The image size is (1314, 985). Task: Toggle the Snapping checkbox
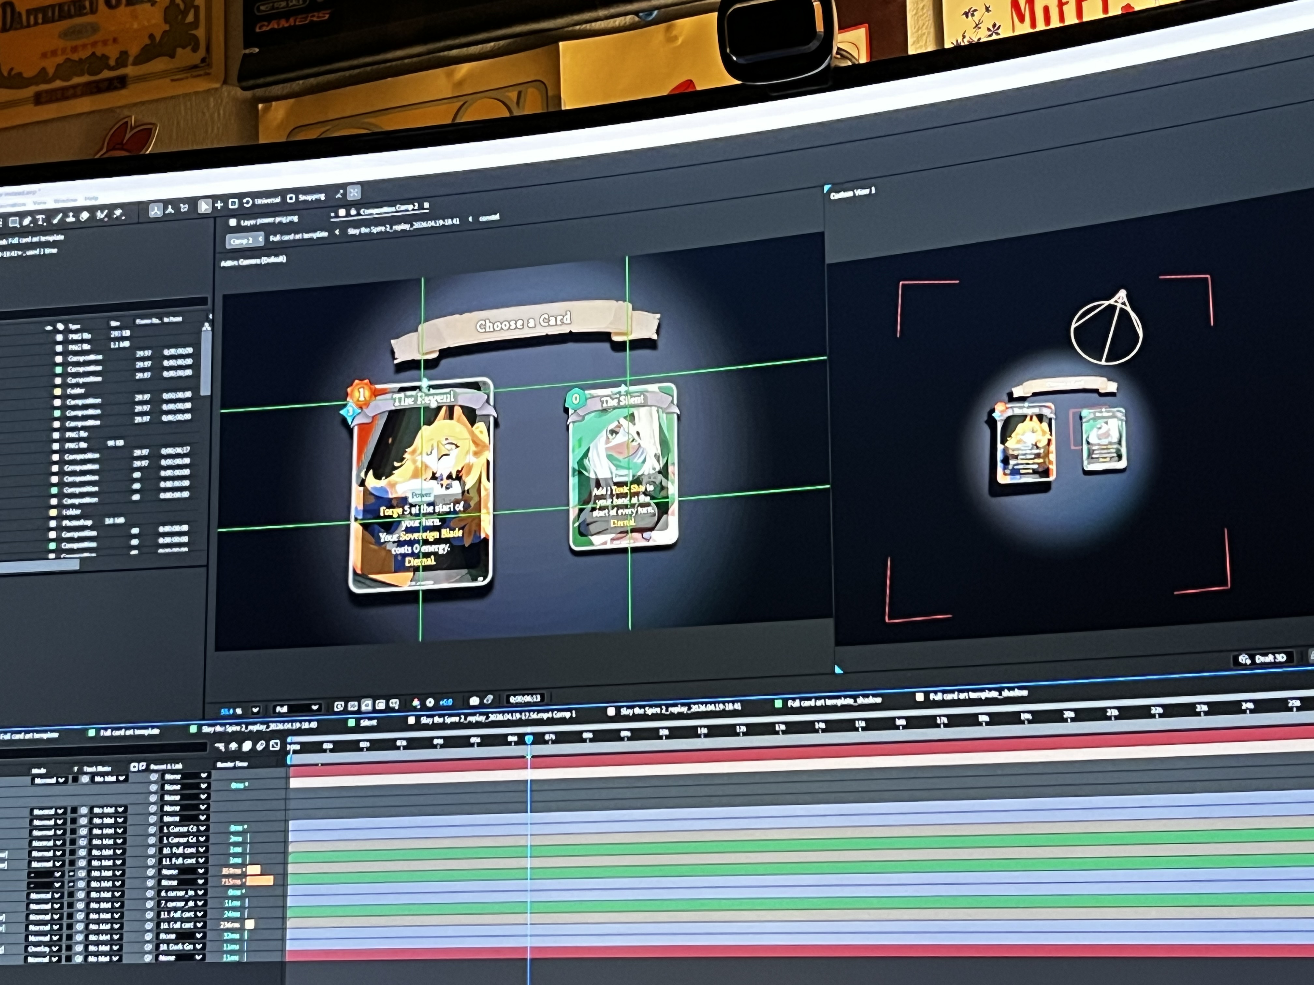[291, 198]
